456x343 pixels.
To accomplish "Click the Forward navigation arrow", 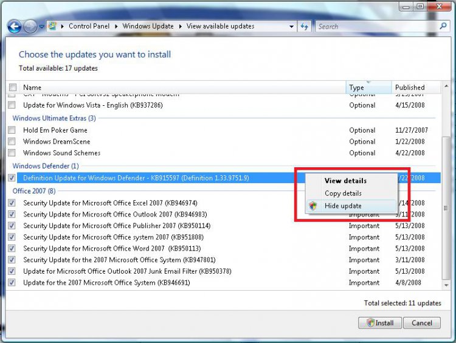I will pyautogui.click(x=30, y=27).
